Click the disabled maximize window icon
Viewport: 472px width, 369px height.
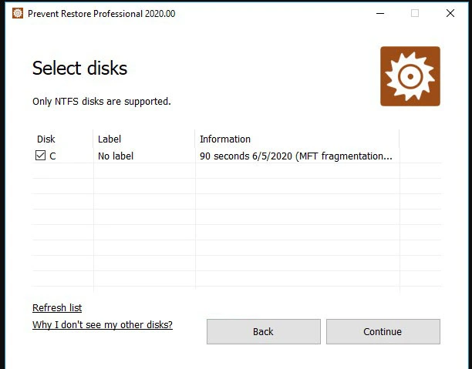point(415,13)
